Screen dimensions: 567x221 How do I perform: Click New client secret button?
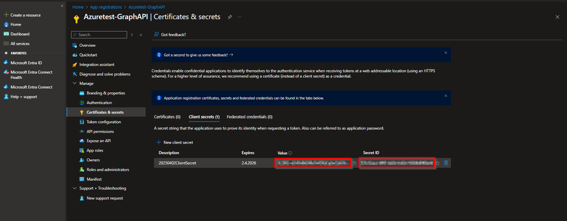click(175, 143)
